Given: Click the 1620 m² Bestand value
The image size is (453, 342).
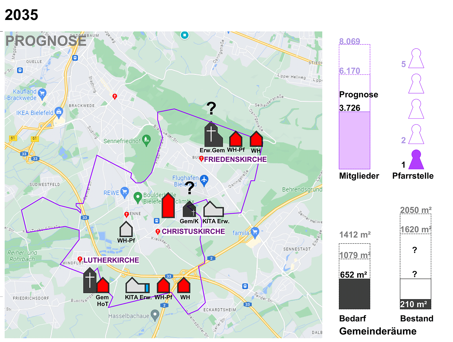Looking at the screenshot, I should point(416,229).
